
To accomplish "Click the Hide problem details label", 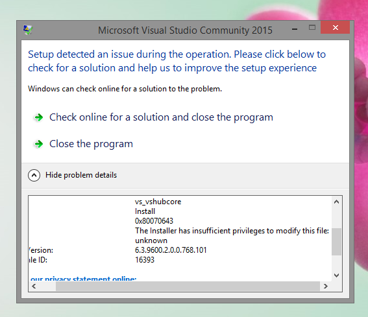I will click(81, 175).
